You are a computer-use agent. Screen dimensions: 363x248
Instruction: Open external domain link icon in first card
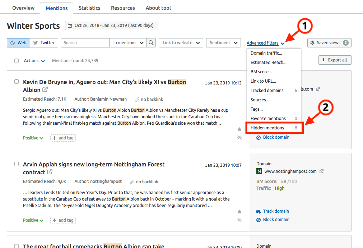click(318, 89)
